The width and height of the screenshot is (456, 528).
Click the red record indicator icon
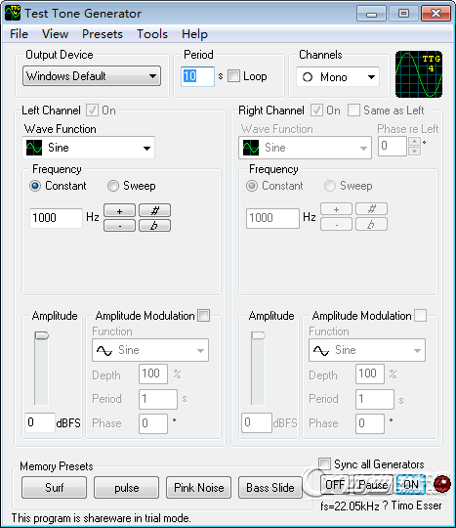[442, 484]
